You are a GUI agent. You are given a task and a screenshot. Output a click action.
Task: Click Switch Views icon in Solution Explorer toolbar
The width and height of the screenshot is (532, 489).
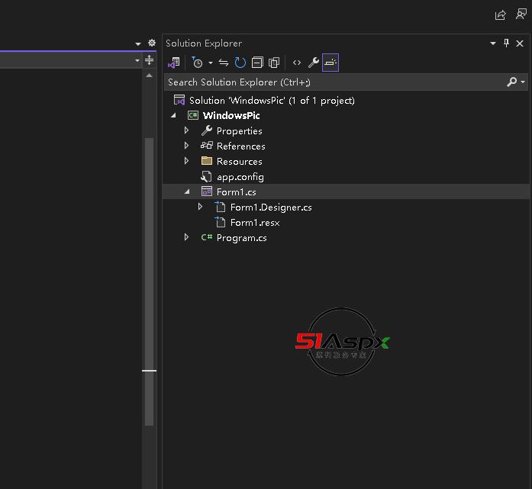174,63
